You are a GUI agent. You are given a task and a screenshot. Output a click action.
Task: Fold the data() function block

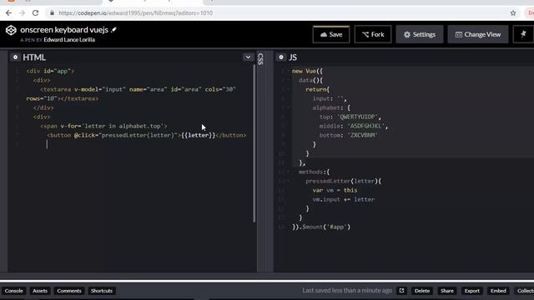pos(289,80)
